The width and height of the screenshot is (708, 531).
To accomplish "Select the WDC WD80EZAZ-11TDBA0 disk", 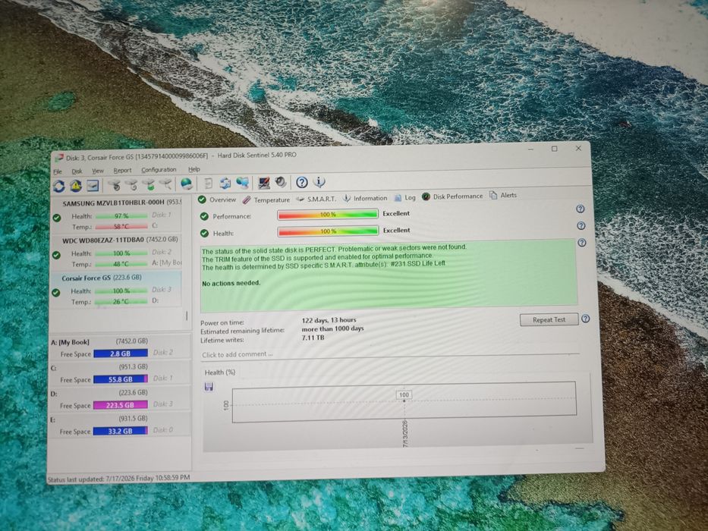I will pos(116,252).
